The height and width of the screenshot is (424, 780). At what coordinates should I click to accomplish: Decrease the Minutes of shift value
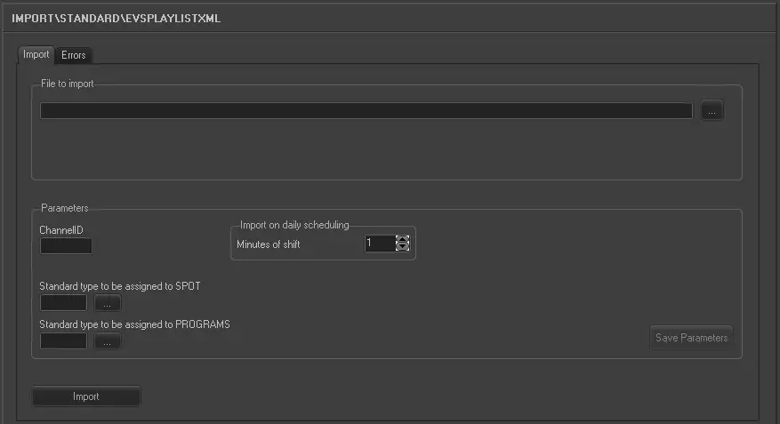click(402, 247)
